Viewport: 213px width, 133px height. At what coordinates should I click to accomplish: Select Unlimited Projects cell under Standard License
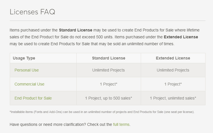tap(109, 70)
